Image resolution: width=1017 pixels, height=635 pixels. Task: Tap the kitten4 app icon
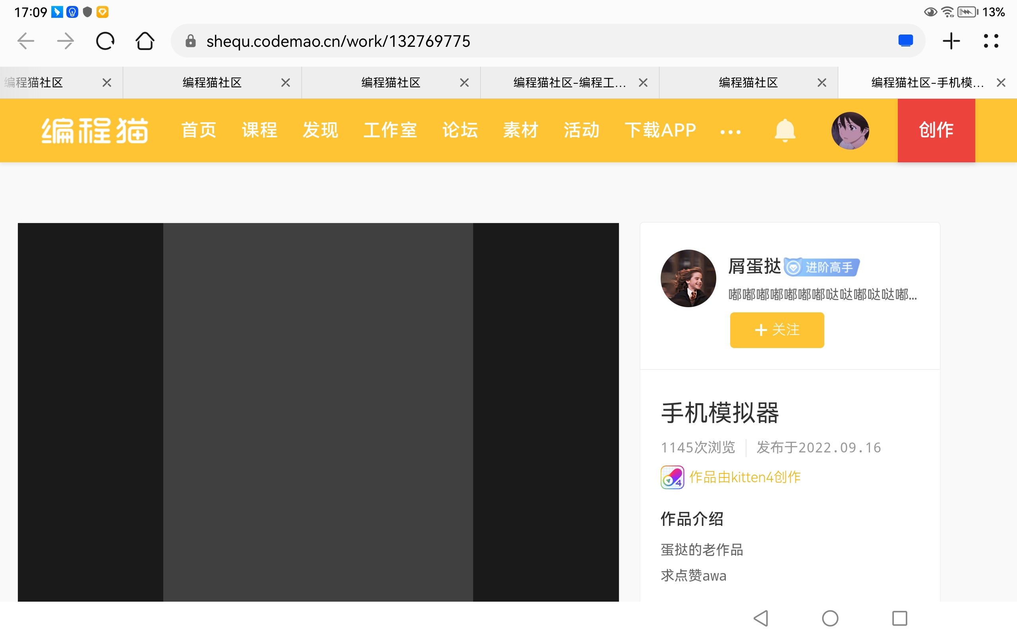coord(672,477)
